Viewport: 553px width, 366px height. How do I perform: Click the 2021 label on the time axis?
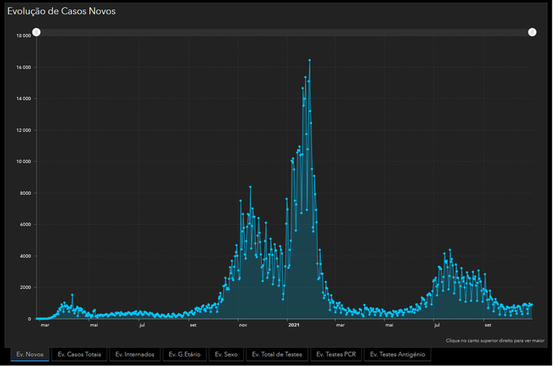[293, 325]
